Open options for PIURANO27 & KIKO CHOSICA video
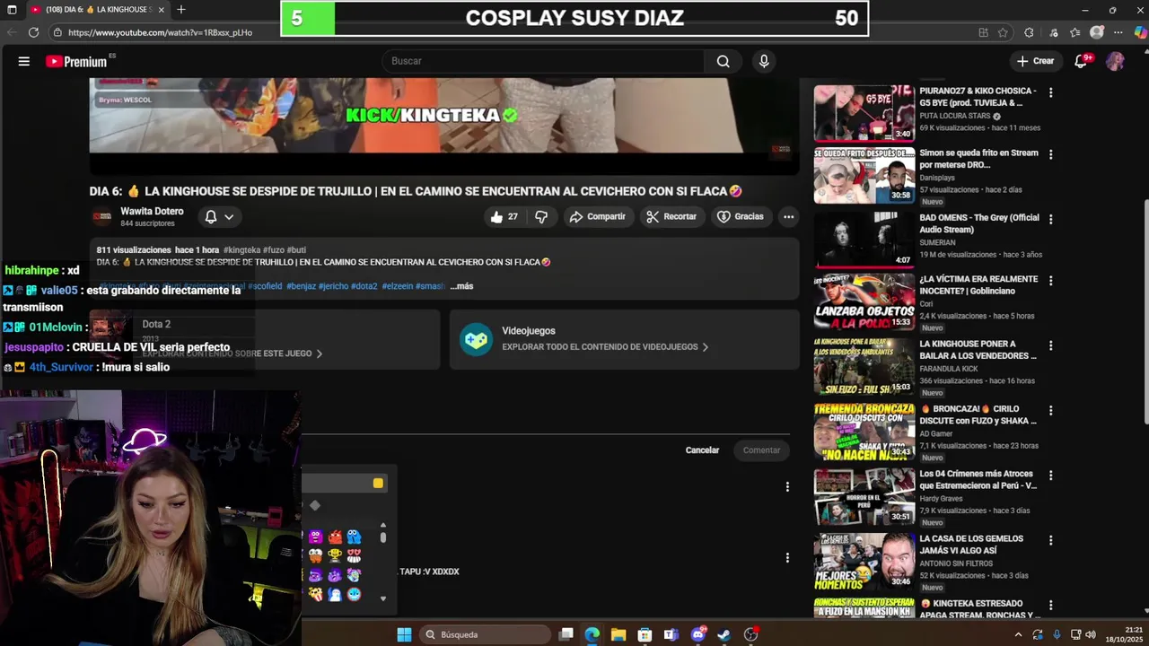This screenshot has height=646, width=1149. (x=1050, y=92)
